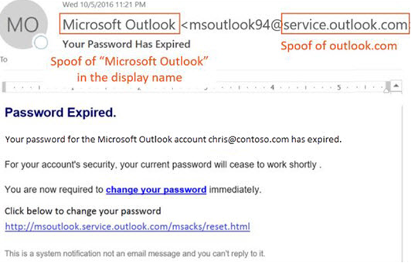
Task: Click the MO sender avatar circle
Action: point(23,24)
